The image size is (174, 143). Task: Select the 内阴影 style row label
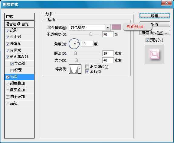[x=15, y=37]
